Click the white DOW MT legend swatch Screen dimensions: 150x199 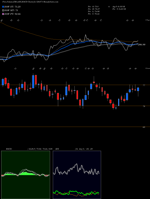(3, 10)
